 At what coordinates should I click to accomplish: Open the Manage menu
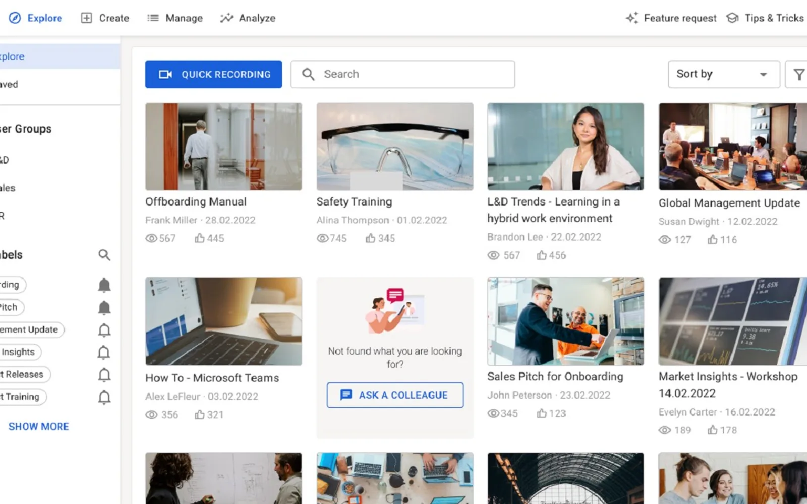tap(175, 18)
